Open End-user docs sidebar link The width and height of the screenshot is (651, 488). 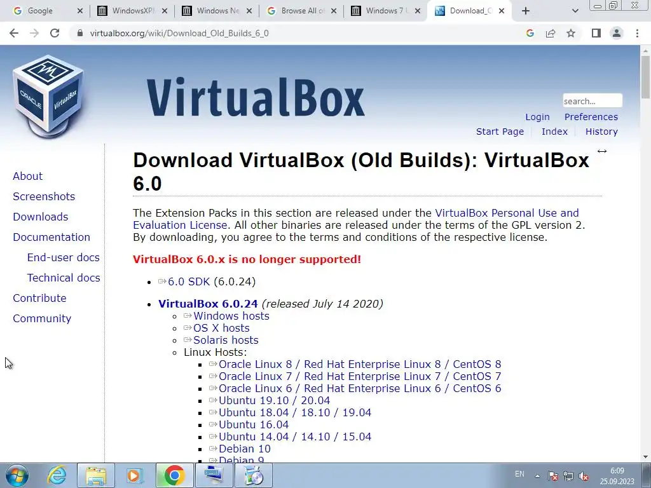pyautogui.click(x=63, y=257)
